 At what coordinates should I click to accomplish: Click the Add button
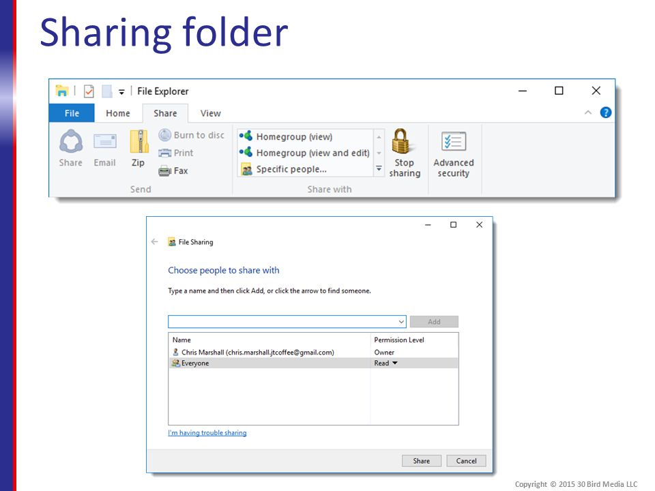(434, 321)
